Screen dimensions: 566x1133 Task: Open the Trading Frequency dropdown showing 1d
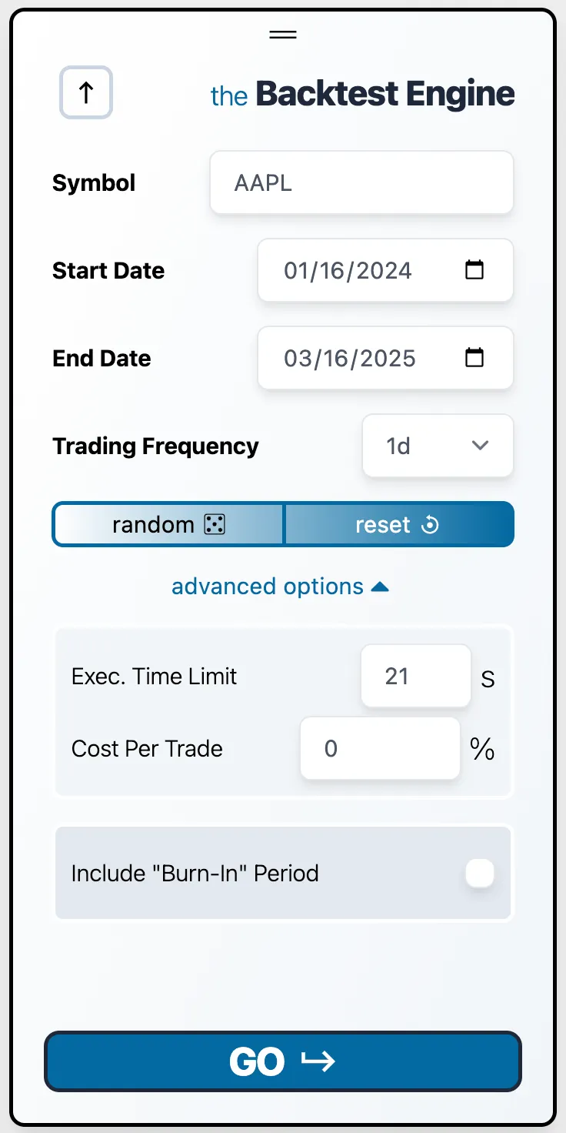pos(438,446)
